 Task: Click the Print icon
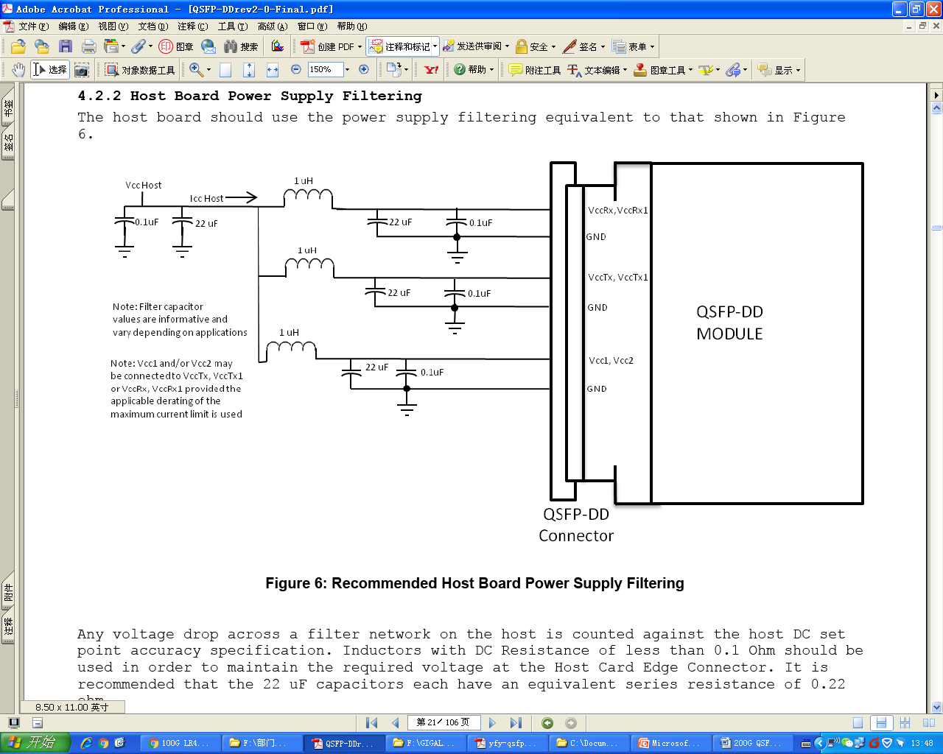click(x=89, y=46)
